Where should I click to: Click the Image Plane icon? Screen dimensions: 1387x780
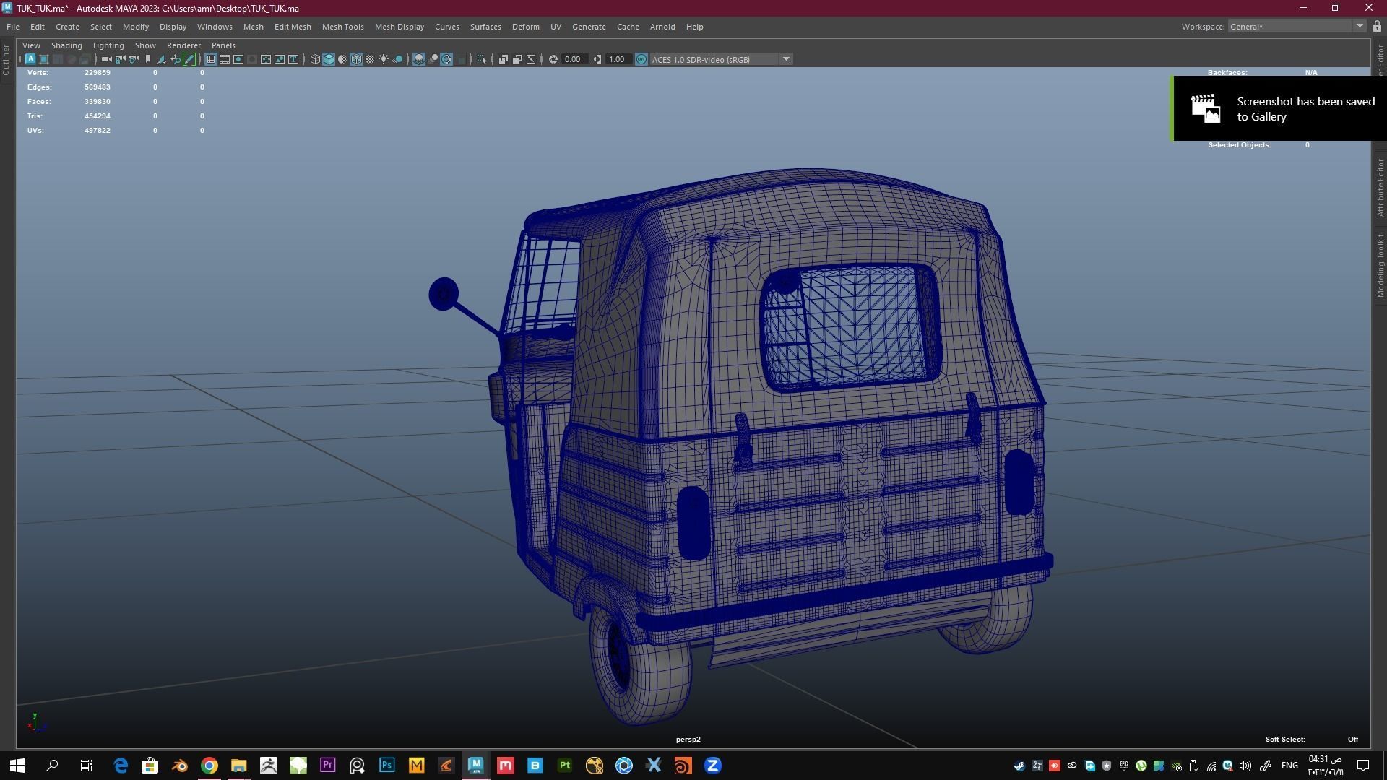(x=162, y=59)
